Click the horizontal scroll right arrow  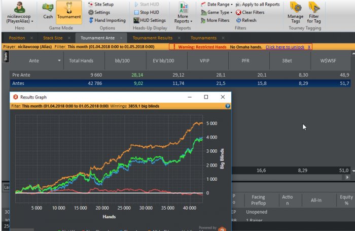point(347,177)
